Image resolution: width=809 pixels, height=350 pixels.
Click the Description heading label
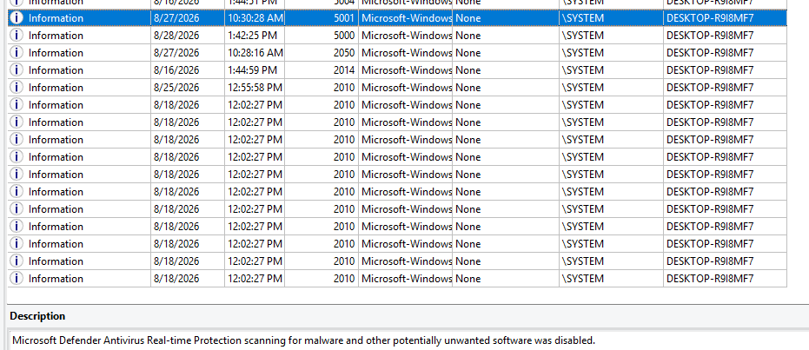click(x=37, y=316)
